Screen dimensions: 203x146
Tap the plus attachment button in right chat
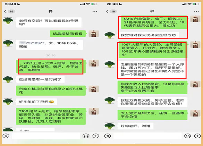click(x=197, y=136)
